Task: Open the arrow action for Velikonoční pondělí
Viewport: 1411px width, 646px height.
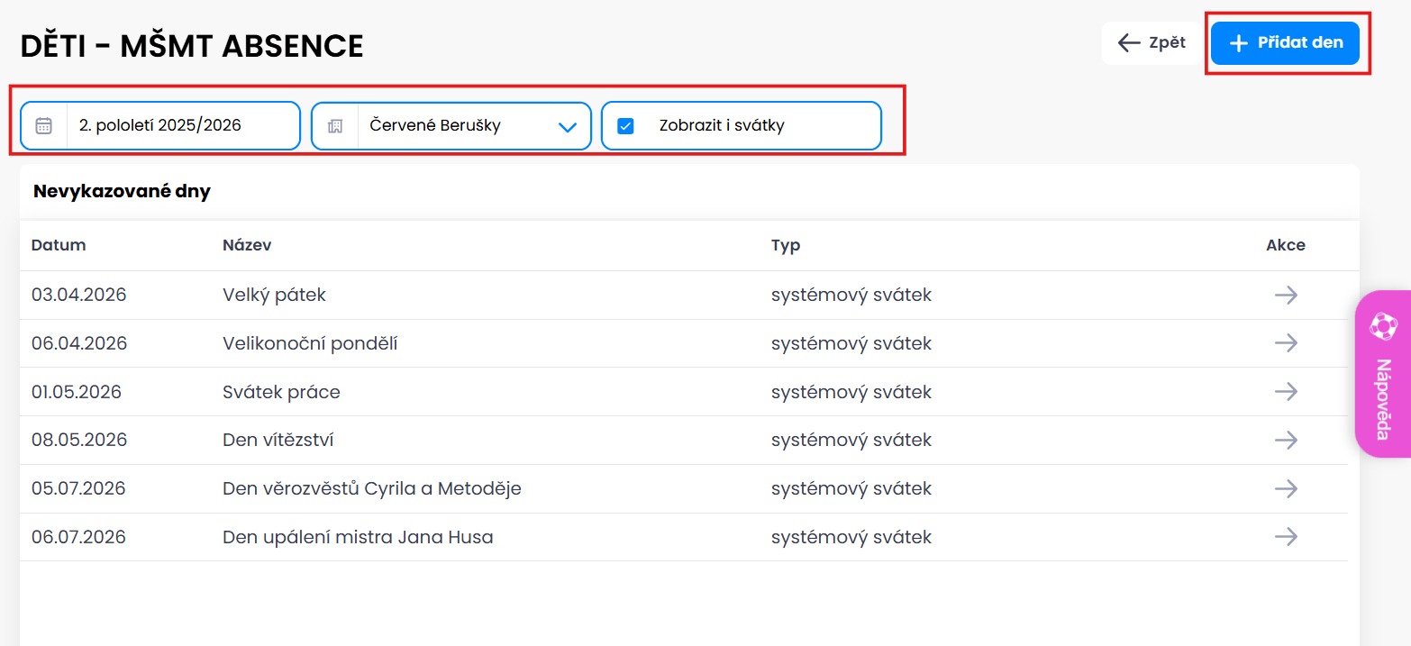Action: coord(1286,343)
